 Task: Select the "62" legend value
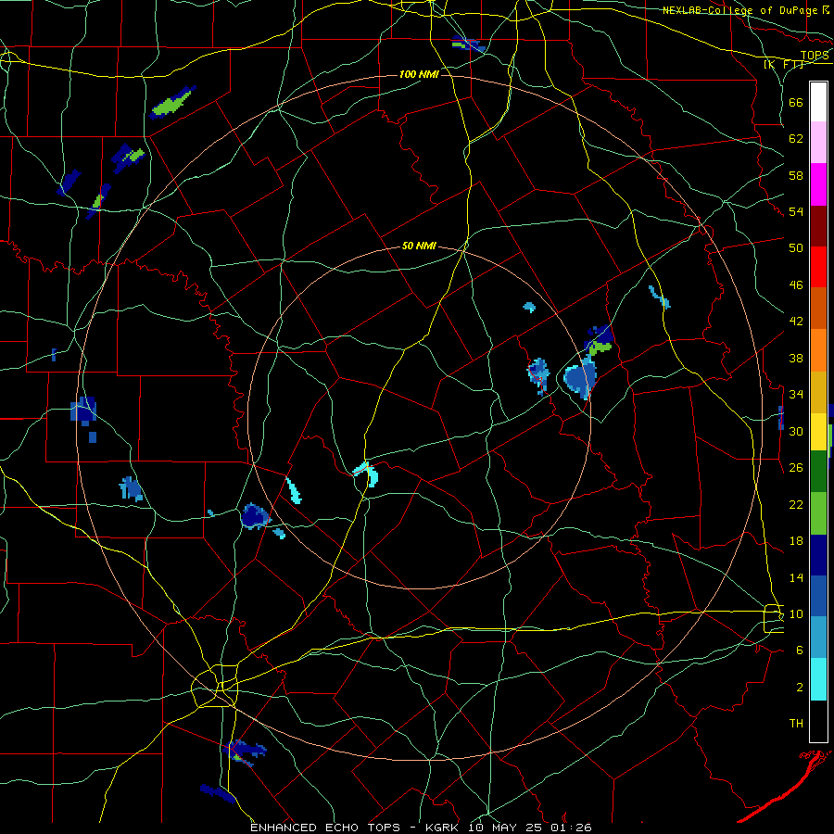796,139
